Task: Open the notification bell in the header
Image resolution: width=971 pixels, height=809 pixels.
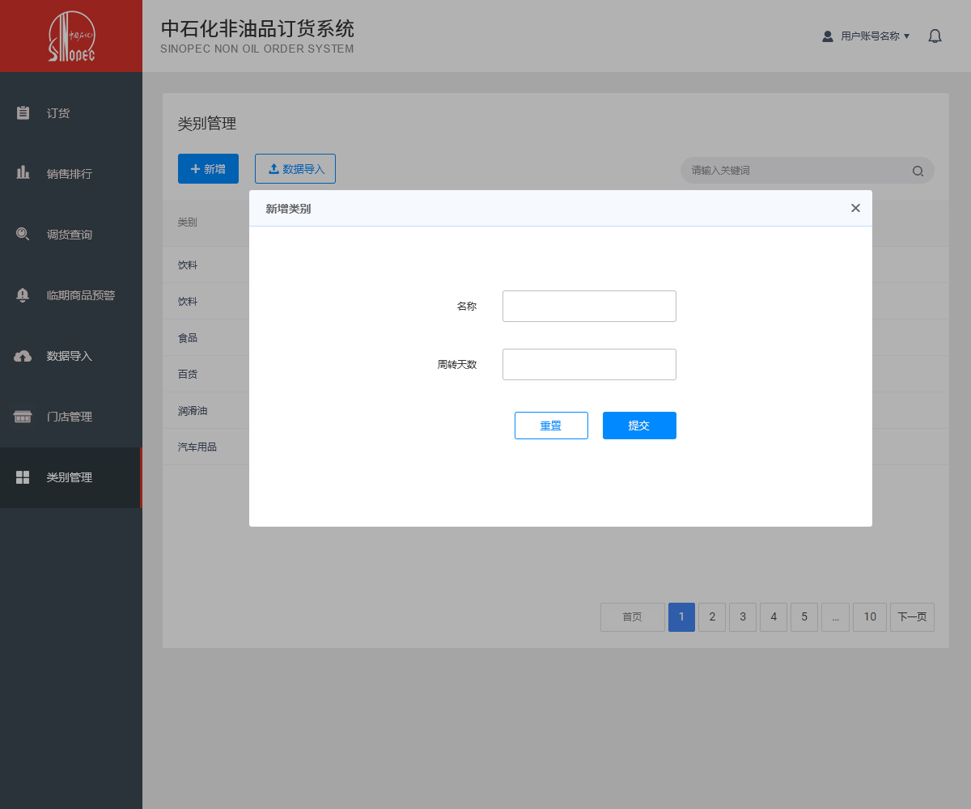Action: (935, 36)
